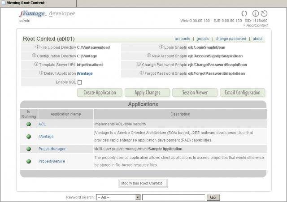
Task: Click green status icon for PropertyService
Action: 29,161
